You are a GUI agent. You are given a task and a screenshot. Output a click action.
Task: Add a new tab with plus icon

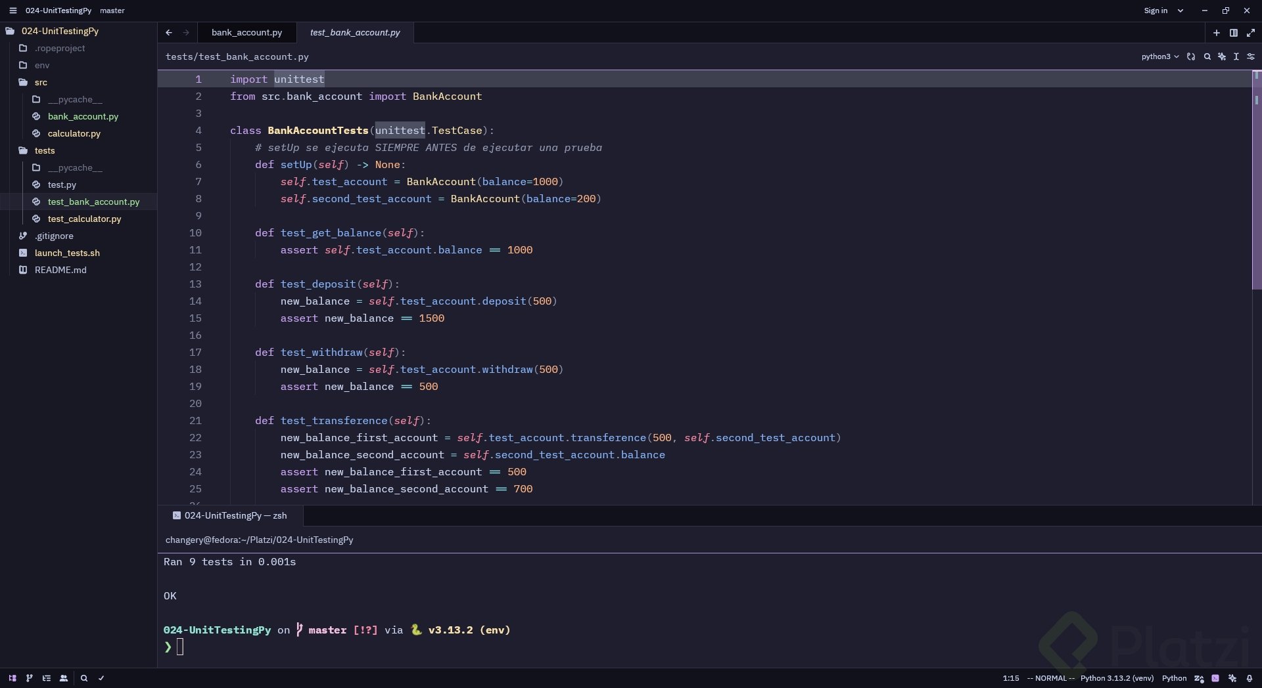tap(1217, 33)
